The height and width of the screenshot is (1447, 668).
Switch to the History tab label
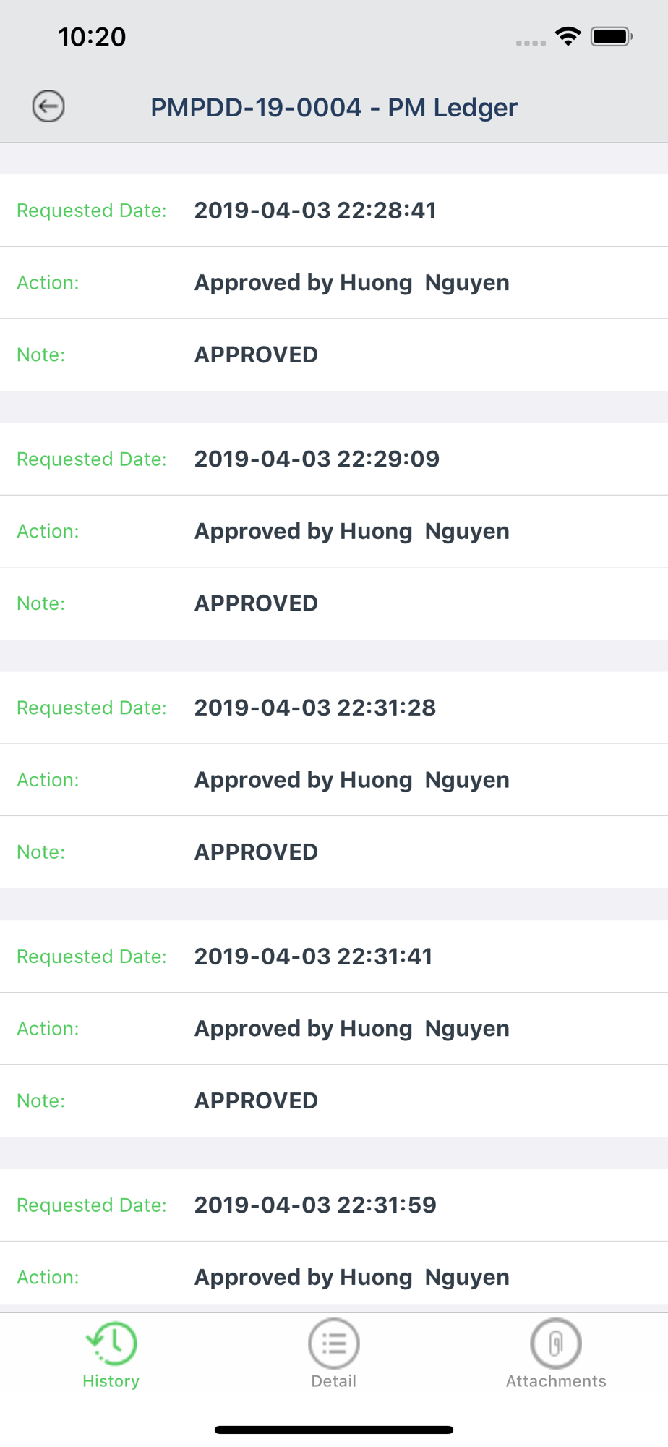[111, 1381]
